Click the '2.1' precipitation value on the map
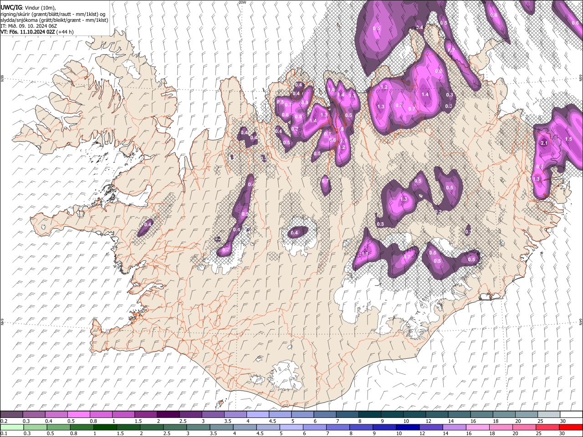 click(x=544, y=143)
